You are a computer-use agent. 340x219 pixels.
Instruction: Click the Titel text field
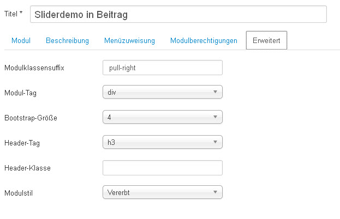[178, 14]
